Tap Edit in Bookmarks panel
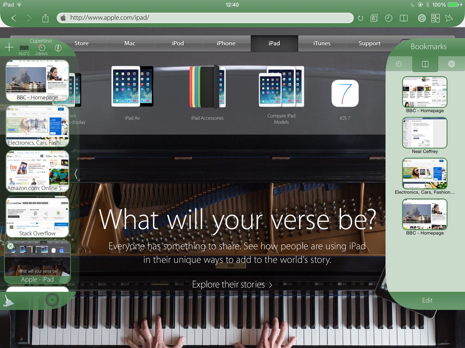This screenshot has width=465, height=348. pyautogui.click(x=427, y=300)
